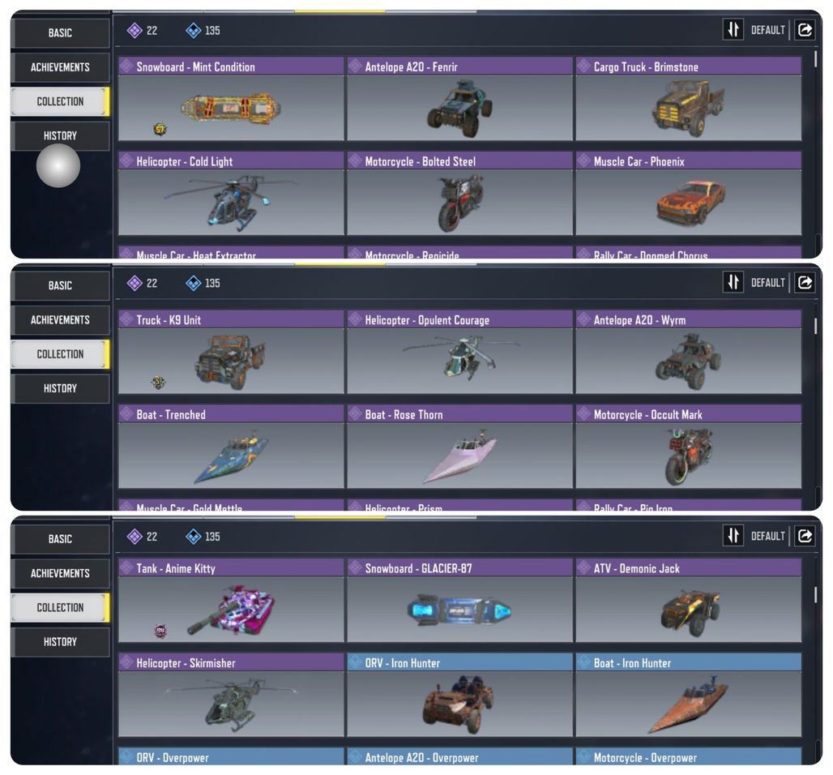833x775 pixels.
Task: Click the badge icon under Tank Anime Kitty
Action: click(160, 631)
